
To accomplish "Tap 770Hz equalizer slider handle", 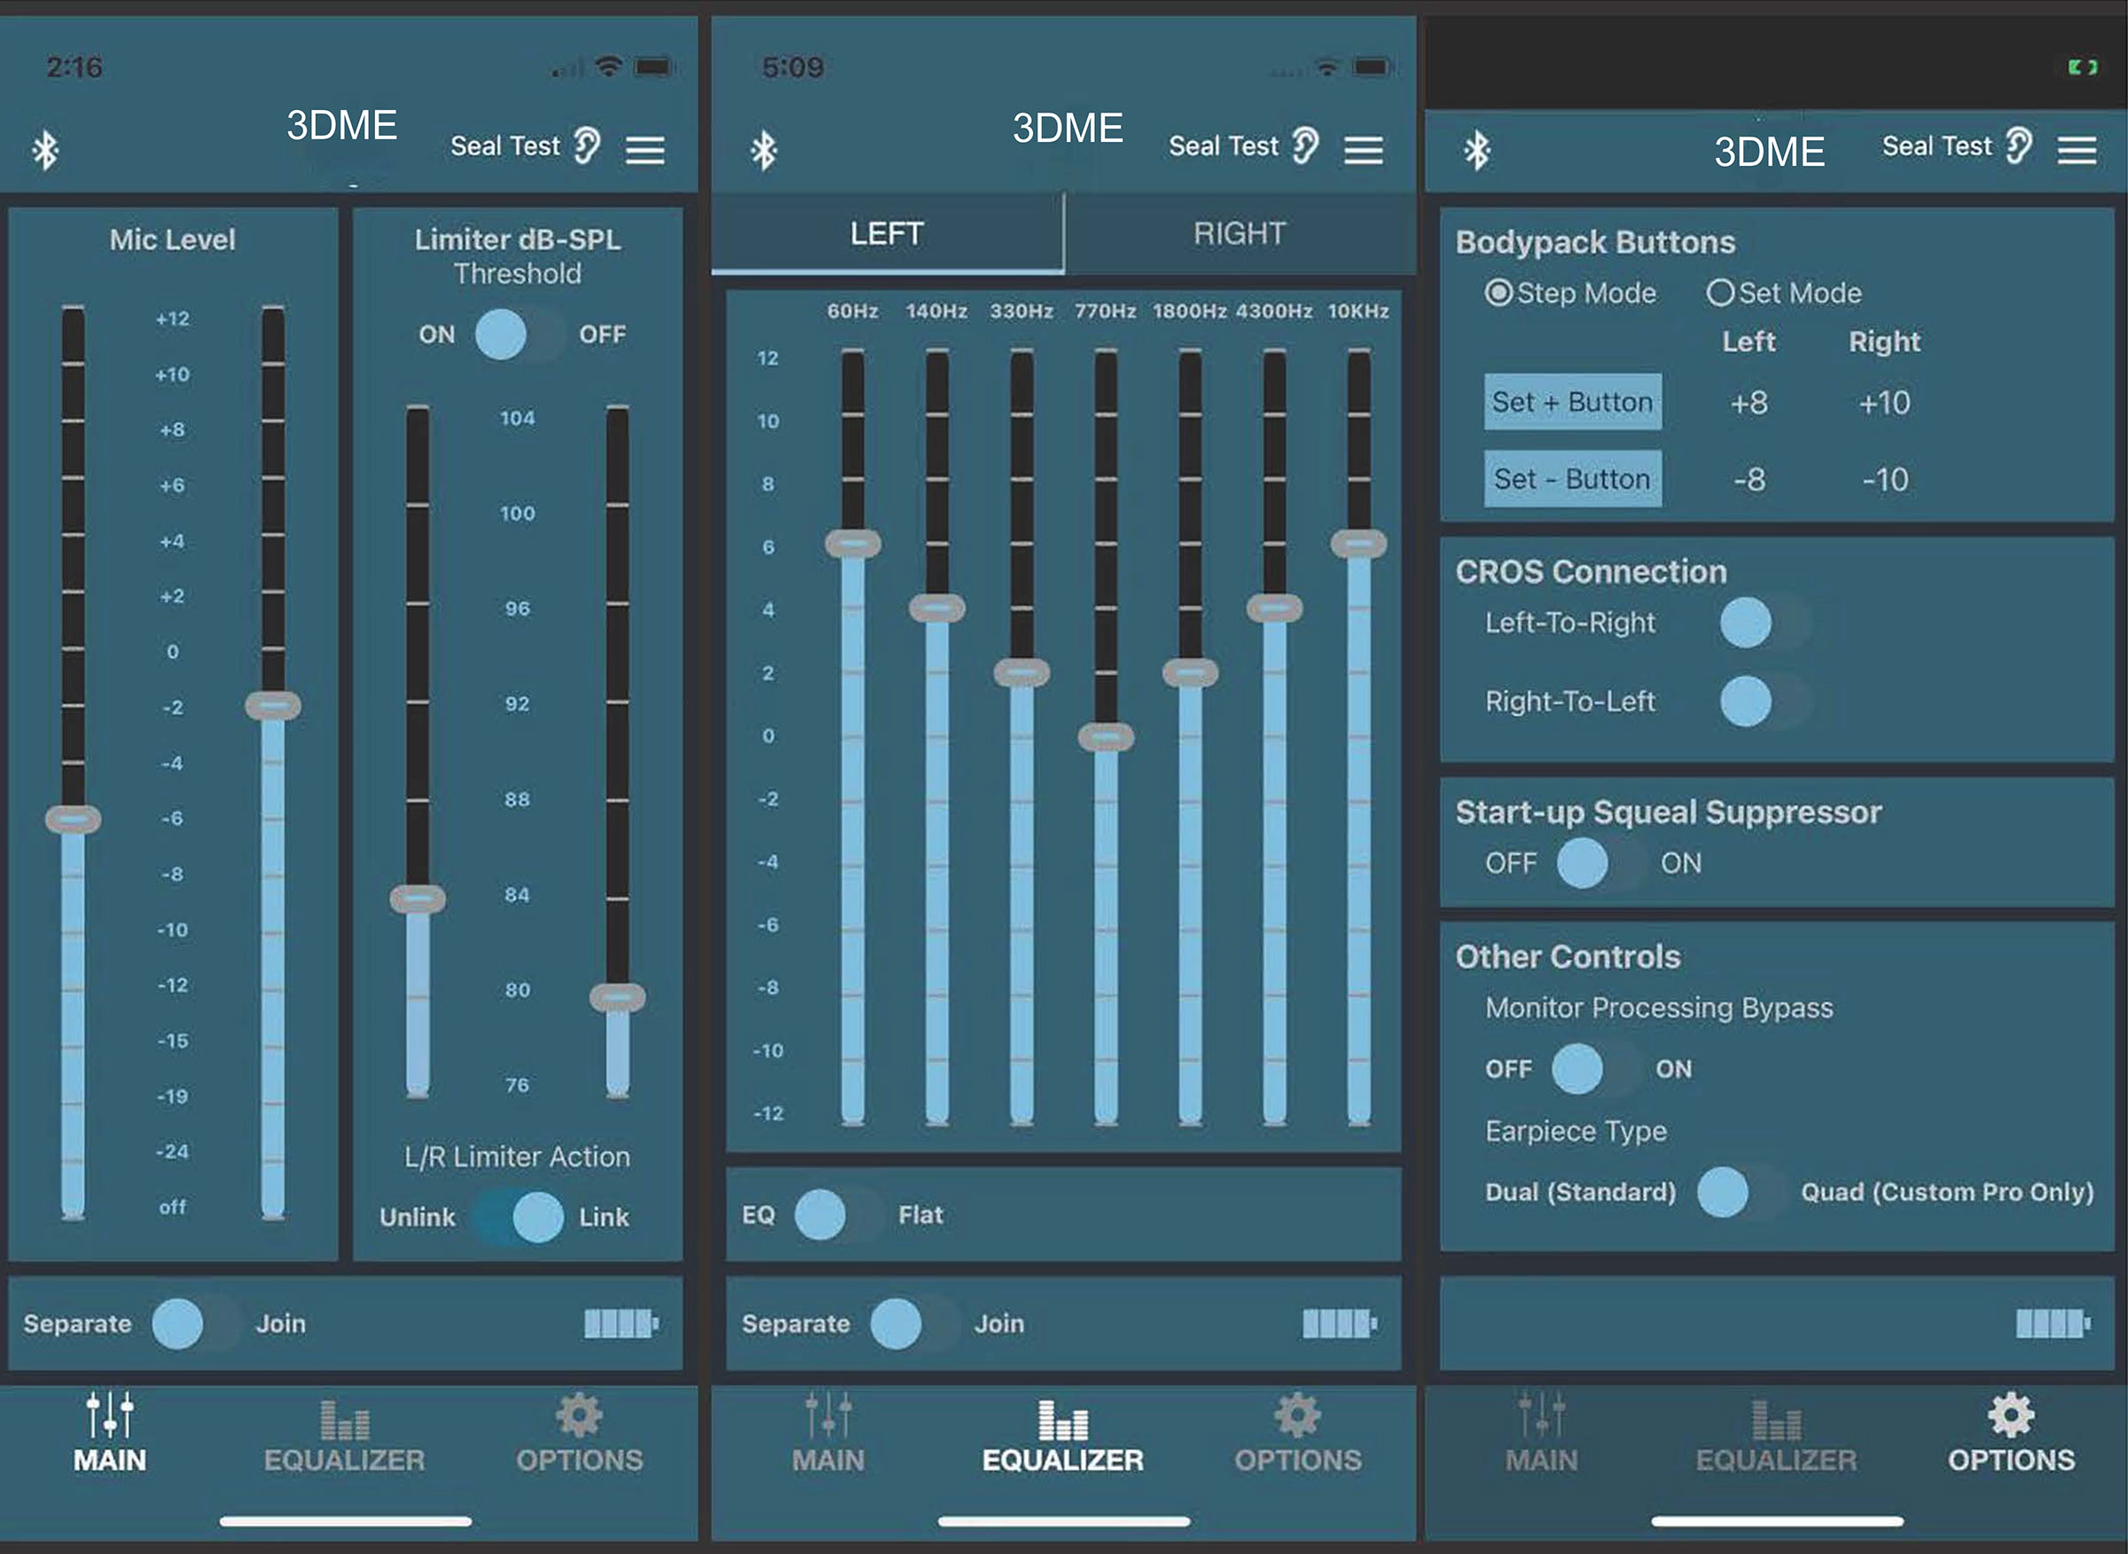I will coord(1106,736).
